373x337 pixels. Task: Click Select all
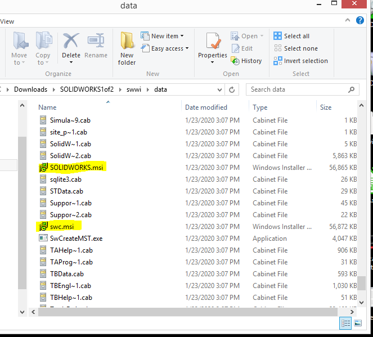291,36
